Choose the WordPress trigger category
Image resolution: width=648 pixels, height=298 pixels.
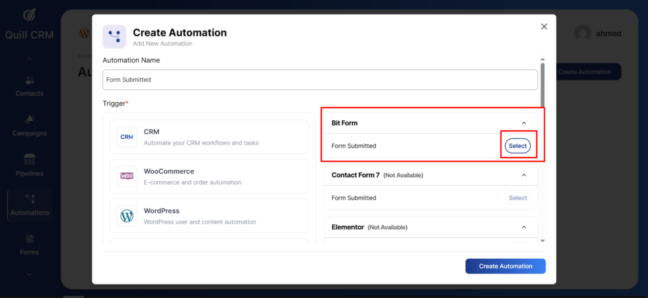[x=209, y=216]
